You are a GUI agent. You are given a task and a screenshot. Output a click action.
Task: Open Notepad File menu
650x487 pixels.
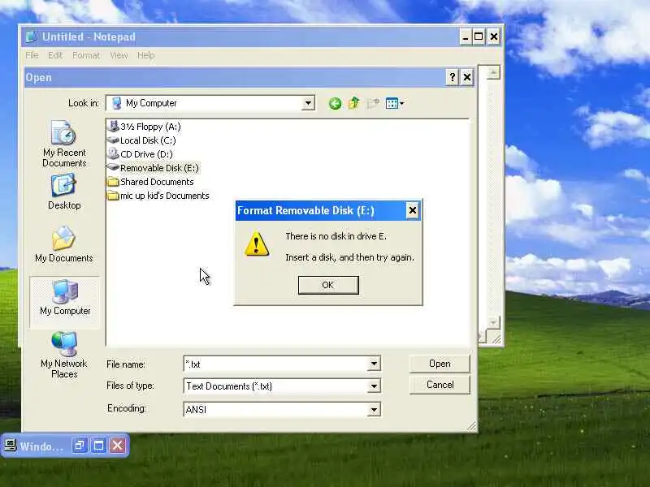[32, 55]
